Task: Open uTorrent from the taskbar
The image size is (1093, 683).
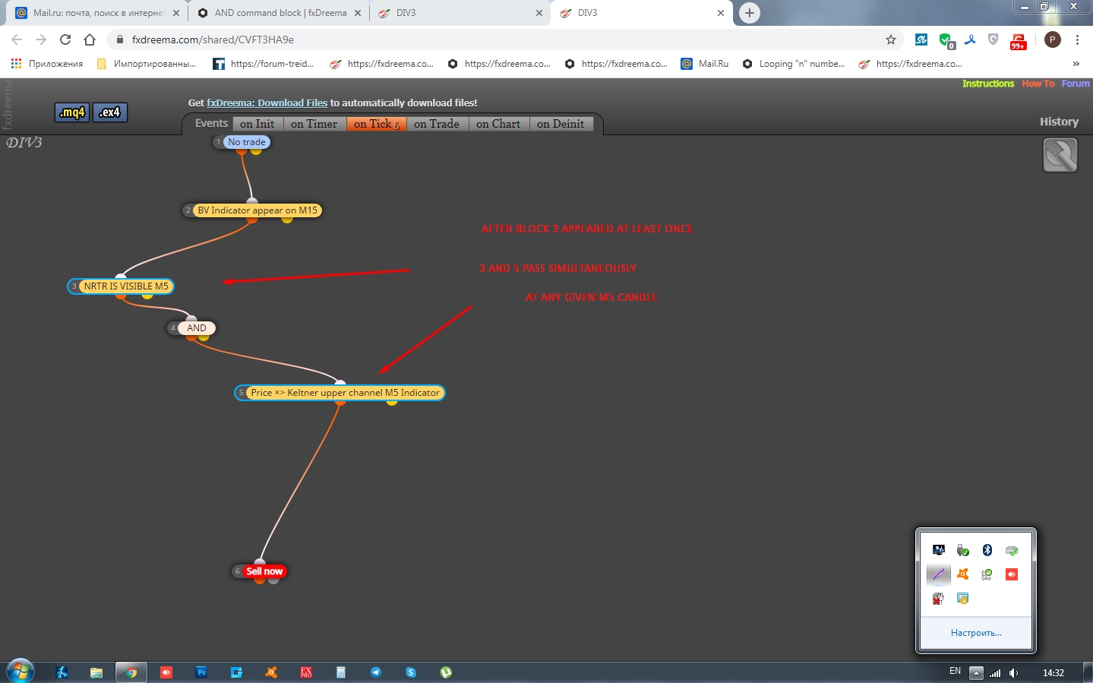Action: tap(446, 672)
